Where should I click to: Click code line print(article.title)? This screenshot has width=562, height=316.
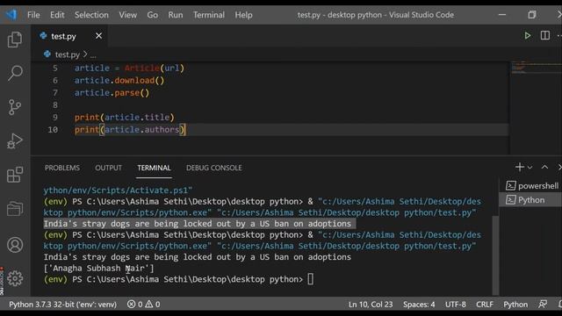coord(125,118)
